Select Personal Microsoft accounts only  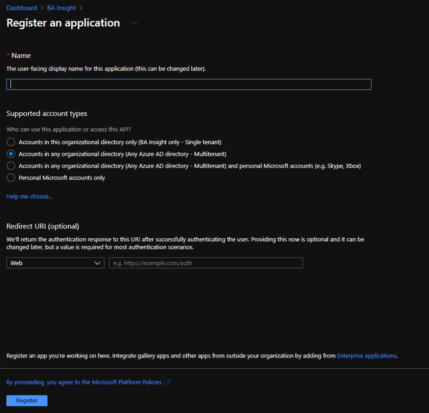click(x=11, y=178)
